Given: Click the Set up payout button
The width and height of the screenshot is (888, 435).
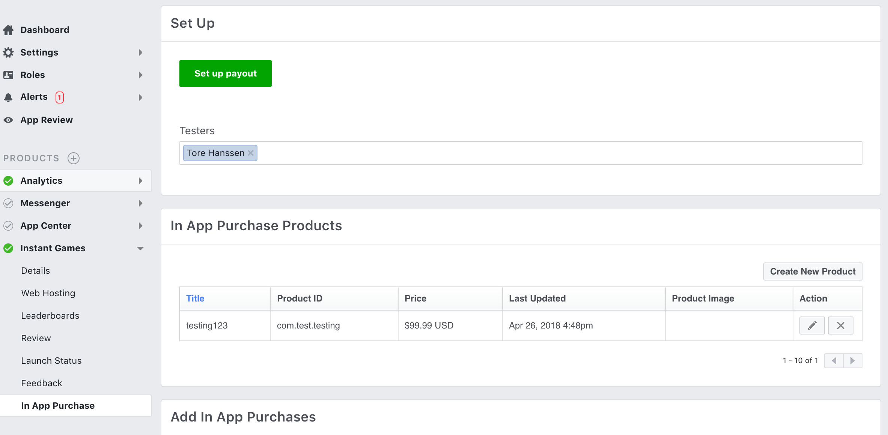Looking at the screenshot, I should [x=225, y=73].
